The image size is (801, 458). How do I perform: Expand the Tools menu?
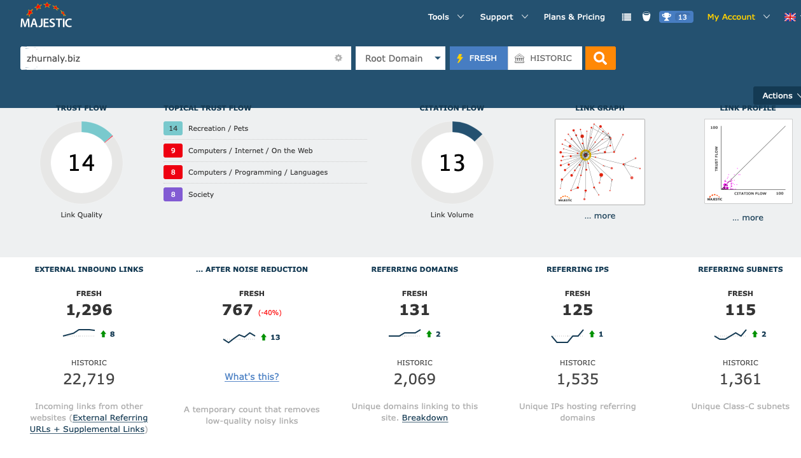[445, 17]
